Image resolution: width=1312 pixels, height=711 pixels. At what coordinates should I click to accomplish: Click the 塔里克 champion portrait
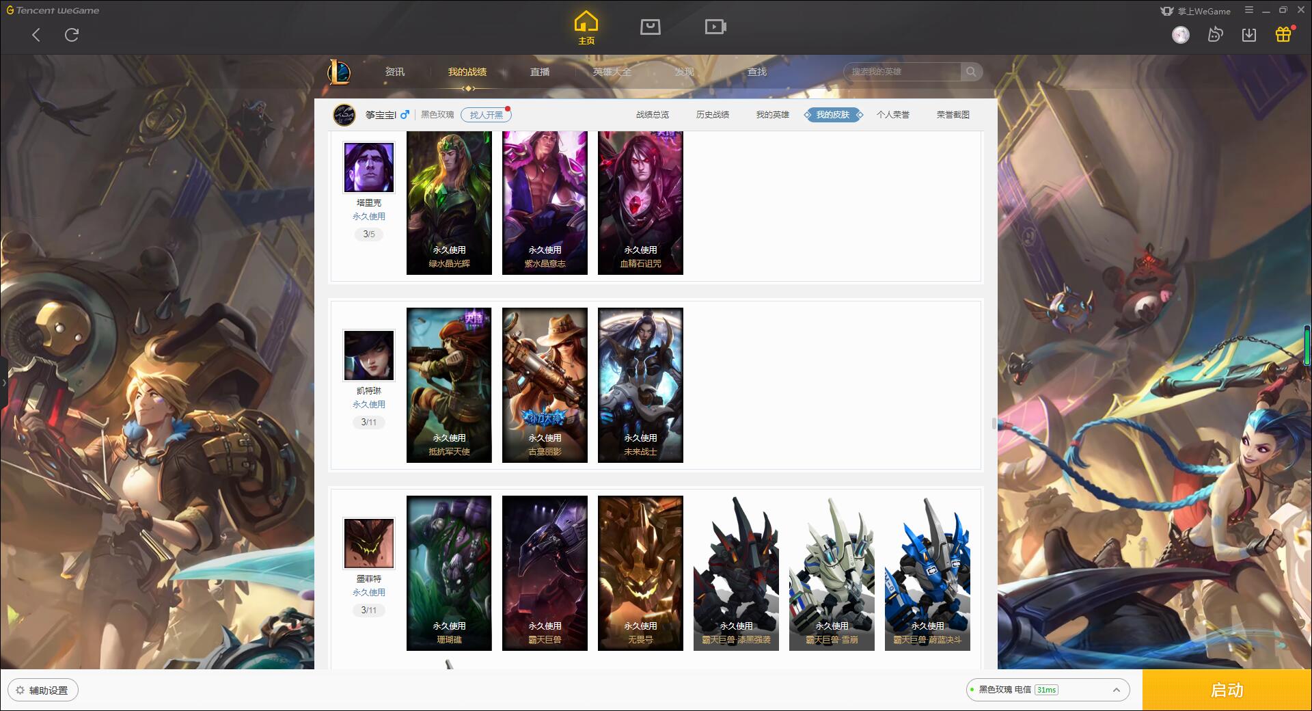(x=369, y=167)
